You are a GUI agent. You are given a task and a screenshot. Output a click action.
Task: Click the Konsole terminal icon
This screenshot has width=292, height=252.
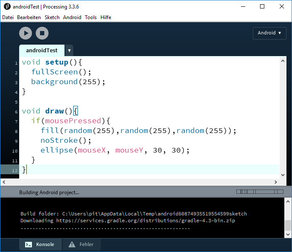click(29, 244)
